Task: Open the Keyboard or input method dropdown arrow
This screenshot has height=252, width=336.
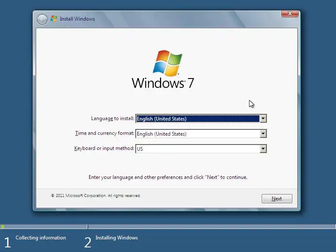Action: pos(263,149)
